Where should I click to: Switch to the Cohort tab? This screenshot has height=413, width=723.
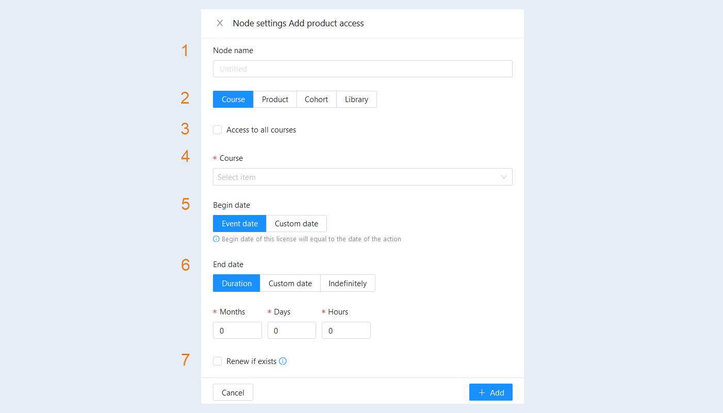(316, 100)
